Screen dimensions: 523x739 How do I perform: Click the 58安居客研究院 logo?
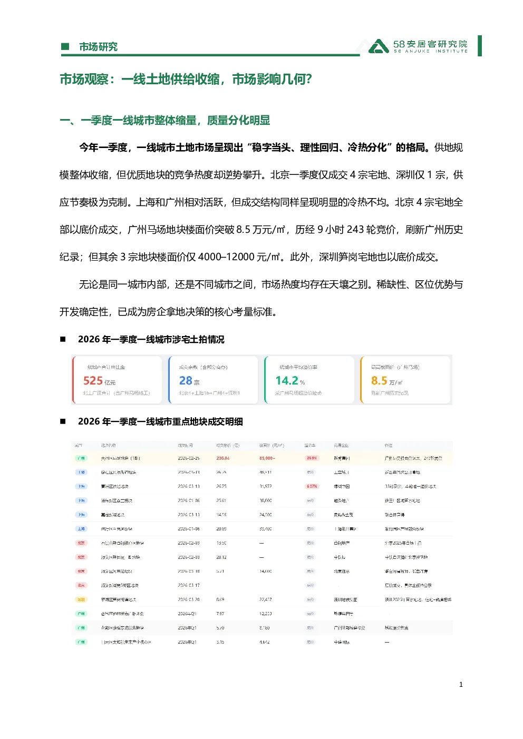point(418,46)
